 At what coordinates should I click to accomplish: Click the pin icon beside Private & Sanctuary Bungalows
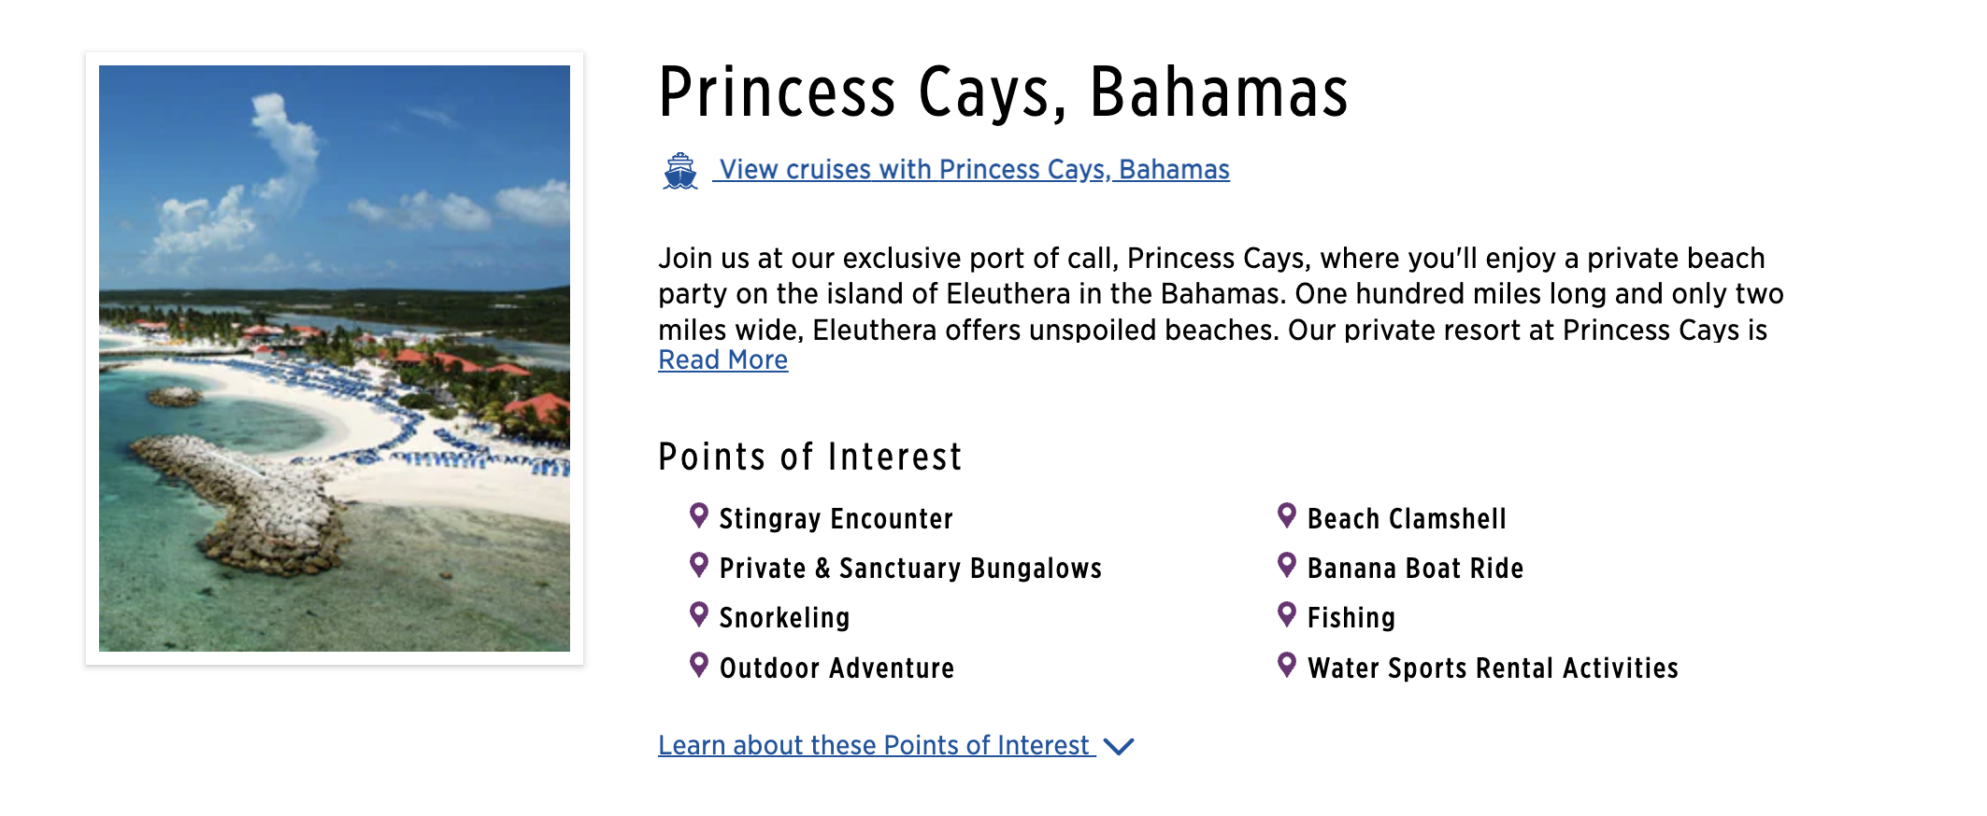[698, 565]
